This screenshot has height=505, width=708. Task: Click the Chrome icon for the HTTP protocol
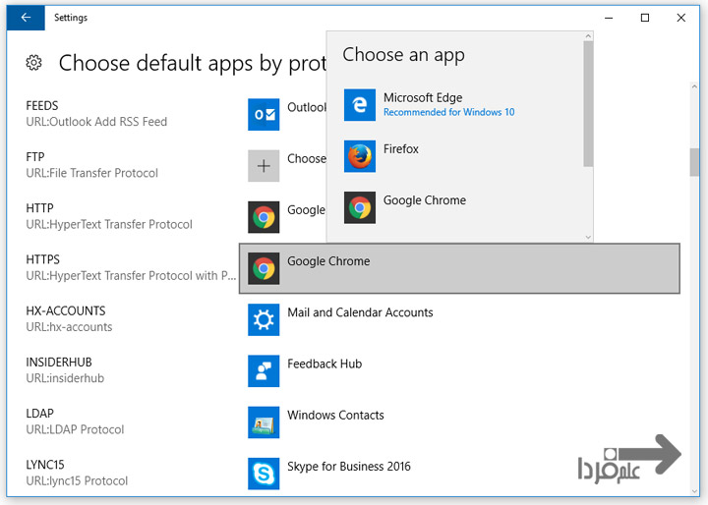click(x=264, y=217)
